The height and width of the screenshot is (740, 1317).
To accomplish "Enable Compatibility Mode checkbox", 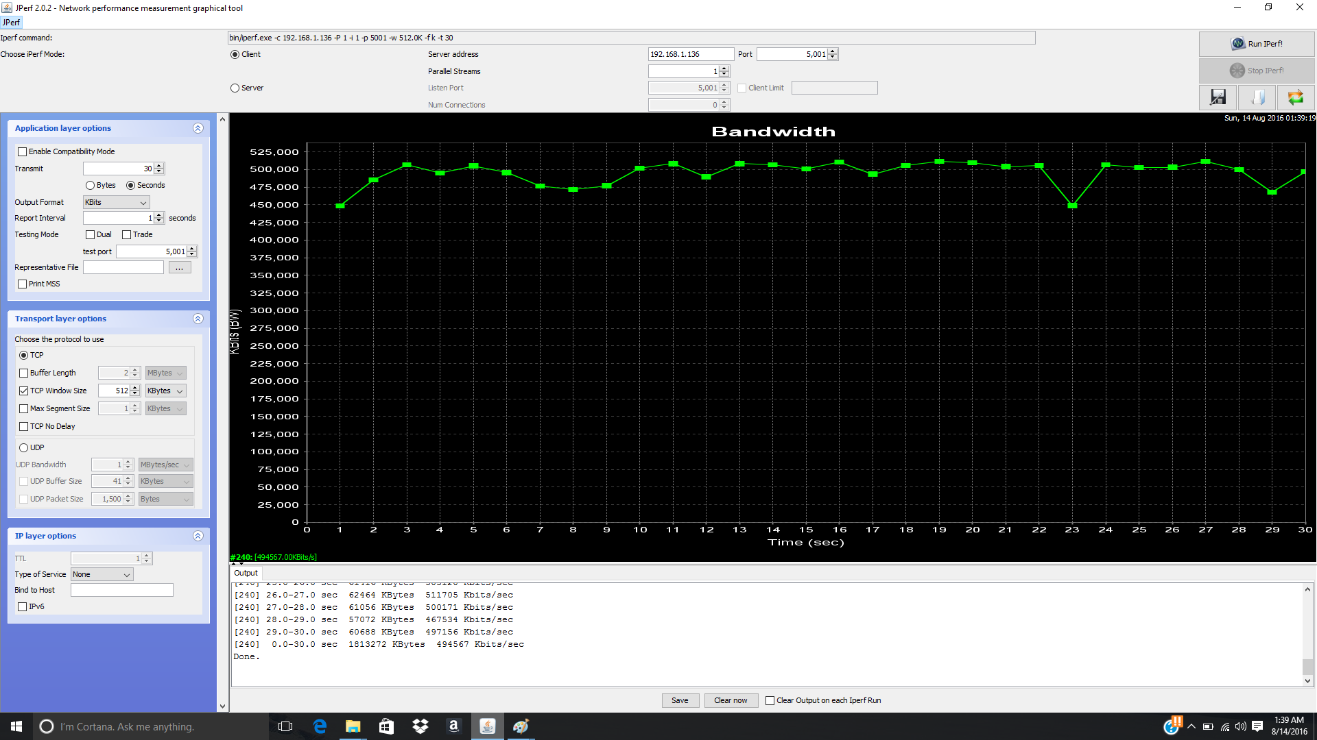I will [23, 151].
